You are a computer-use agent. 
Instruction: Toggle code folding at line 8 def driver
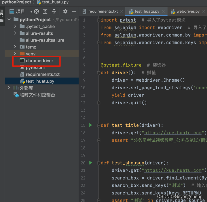point(99,73)
